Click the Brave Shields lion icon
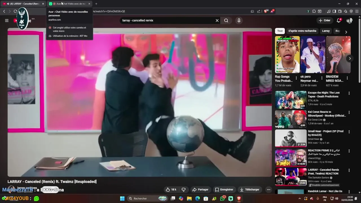The height and width of the screenshot is (203, 361). point(265,11)
